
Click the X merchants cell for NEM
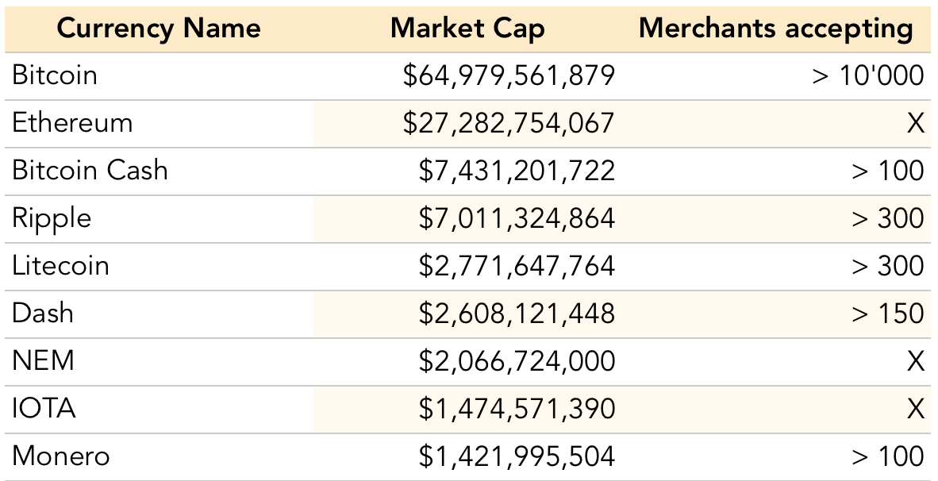click(x=915, y=361)
